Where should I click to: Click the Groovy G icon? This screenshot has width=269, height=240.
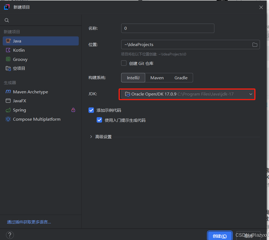coord(8,59)
